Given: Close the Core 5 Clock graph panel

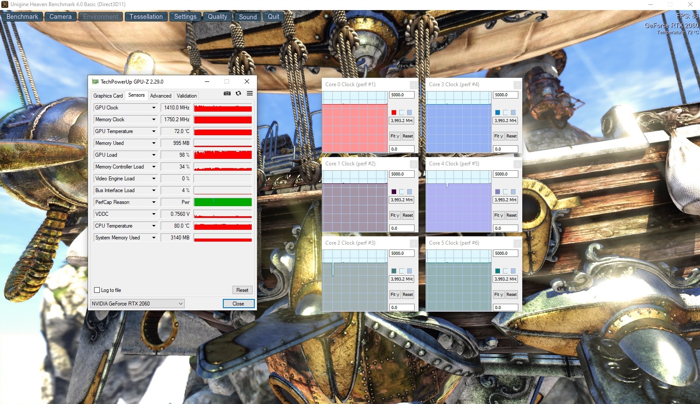Looking at the screenshot, I should point(517,243).
